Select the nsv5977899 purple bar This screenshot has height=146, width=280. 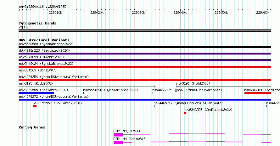pos(145,60)
